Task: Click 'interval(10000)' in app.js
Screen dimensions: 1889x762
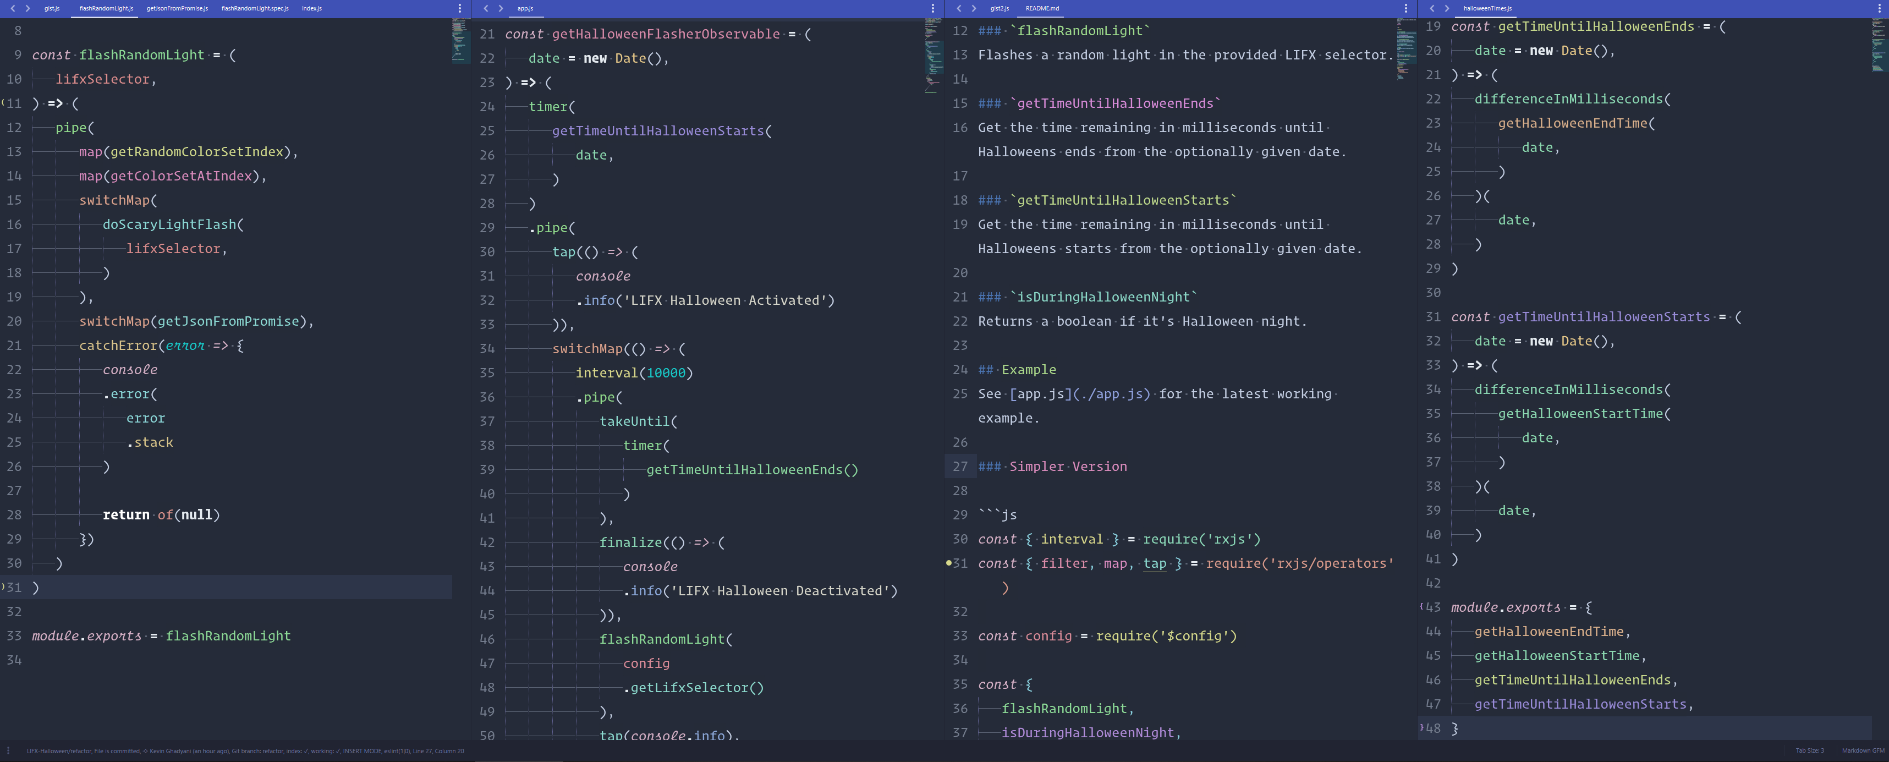Action: click(634, 374)
